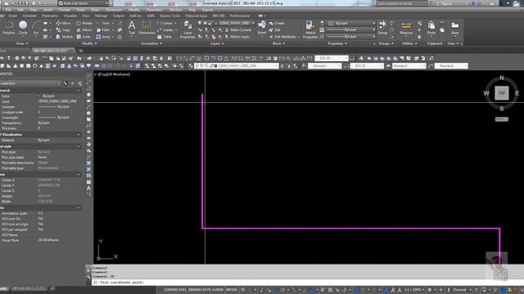Select the Circle tool
Image resolution: width=524 pixels, height=294 pixels.
coord(23,28)
